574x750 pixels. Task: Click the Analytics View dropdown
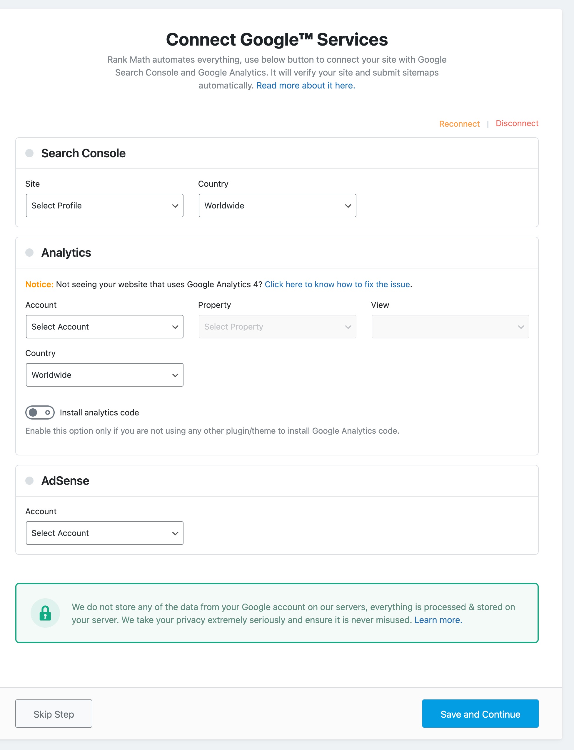pos(450,327)
